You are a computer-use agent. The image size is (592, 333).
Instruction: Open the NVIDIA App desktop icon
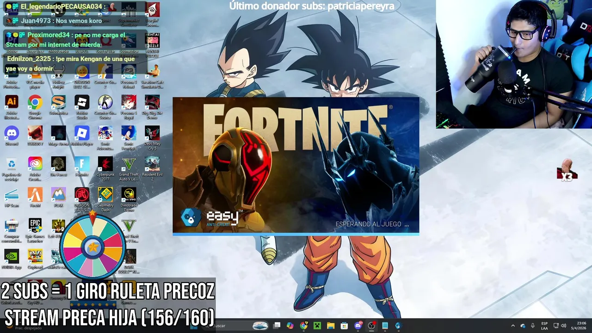pyautogui.click(x=12, y=259)
